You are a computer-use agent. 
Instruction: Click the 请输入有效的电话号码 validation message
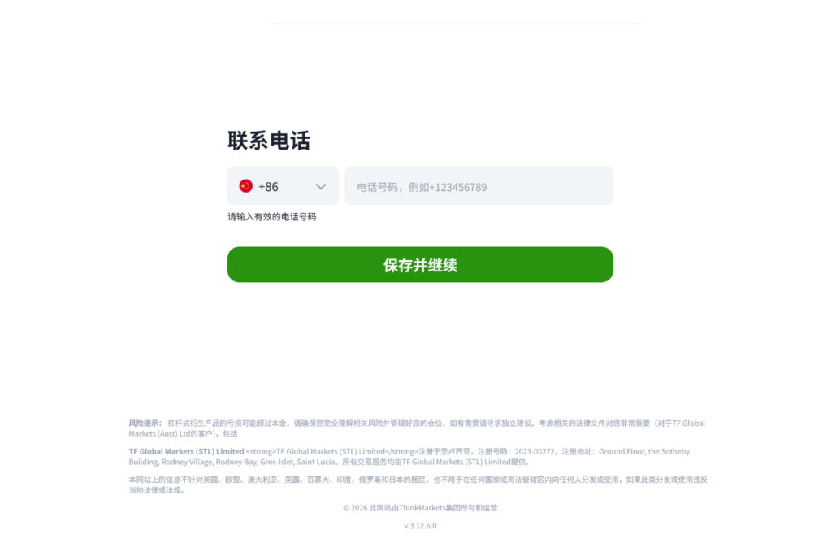[x=271, y=217]
